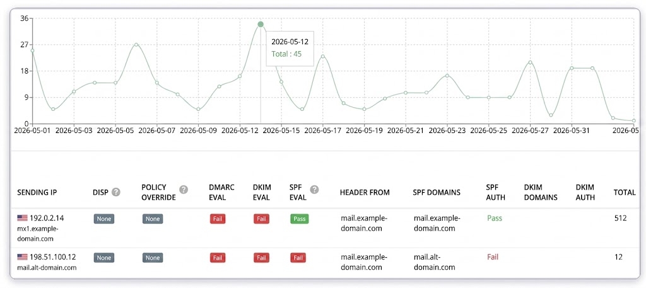Click HEADER FROM value in 192.0.2.14 row
This screenshot has width=646, height=288.
364,224
